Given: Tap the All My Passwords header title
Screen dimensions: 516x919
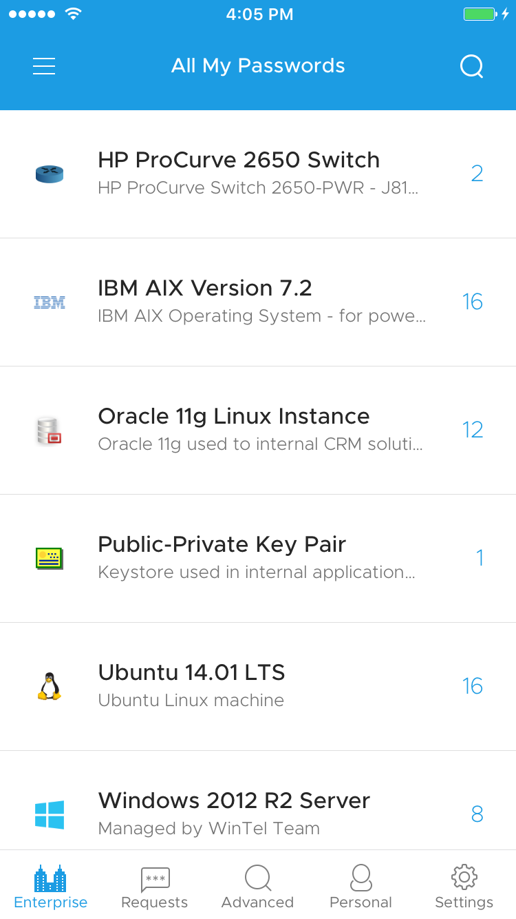Looking at the screenshot, I should click(258, 66).
